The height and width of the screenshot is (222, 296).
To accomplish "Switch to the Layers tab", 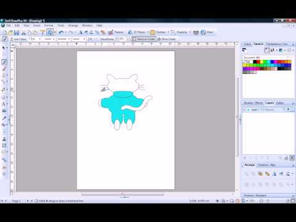I will point(269,103).
